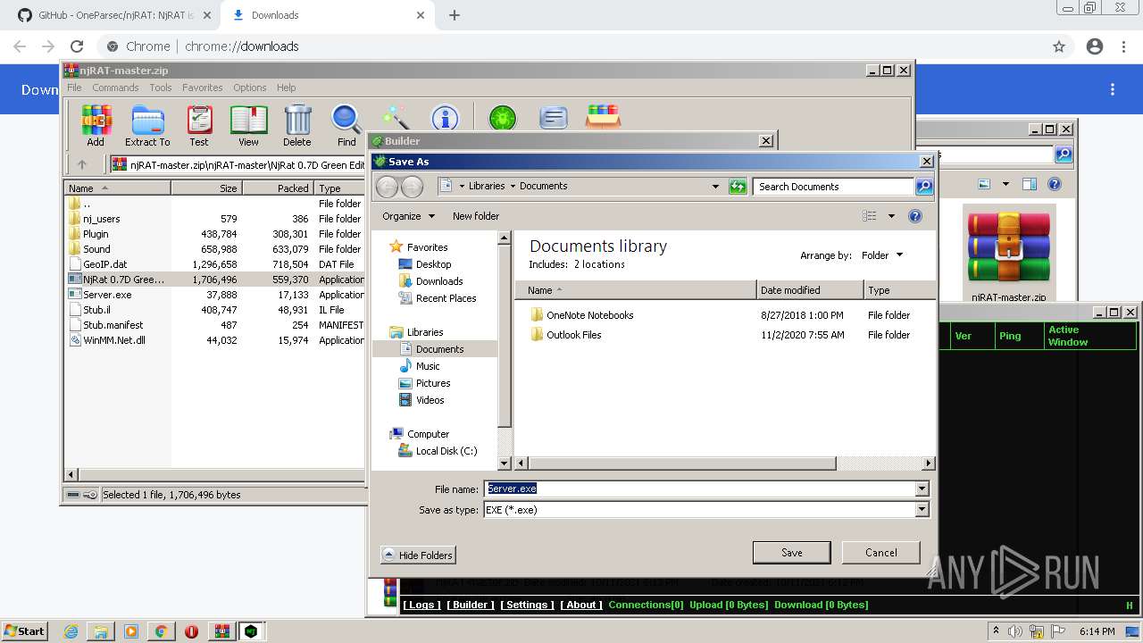The image size is (1143, 643).
Task: Open the WinRAR Tools menu
Action: coord(161,88)
